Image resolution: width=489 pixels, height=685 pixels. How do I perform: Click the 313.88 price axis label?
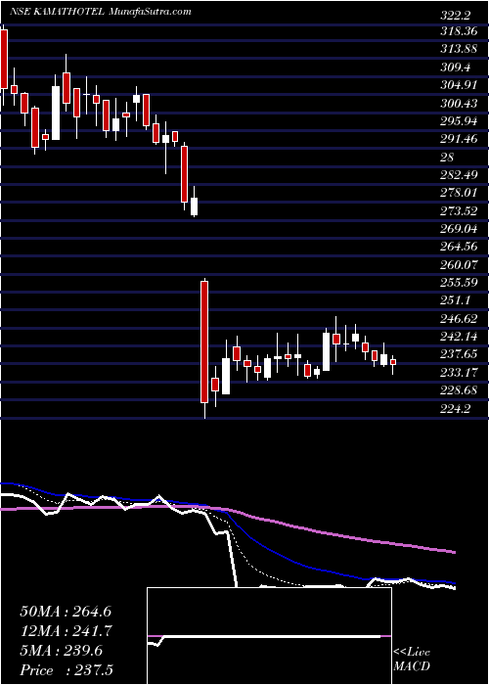460,49
